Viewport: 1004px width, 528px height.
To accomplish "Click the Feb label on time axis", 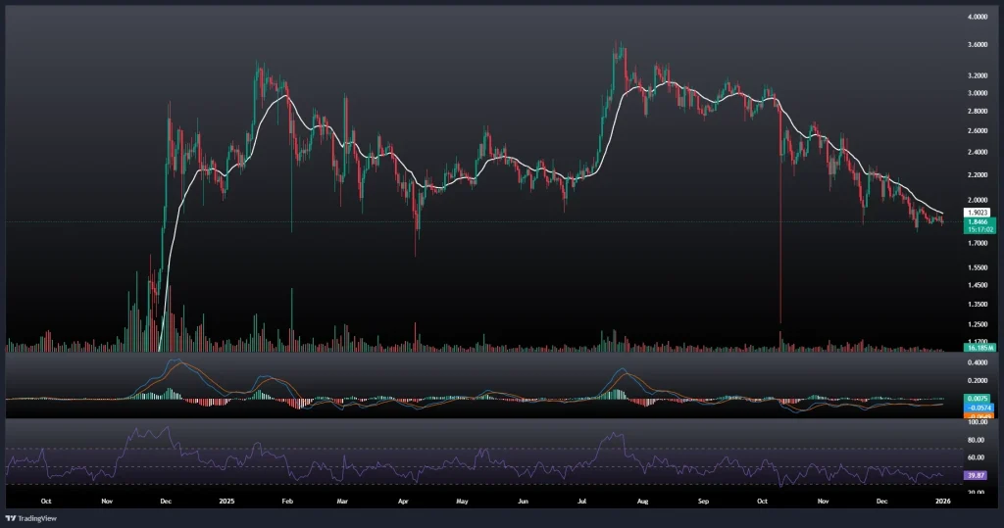I will [288, 501].
